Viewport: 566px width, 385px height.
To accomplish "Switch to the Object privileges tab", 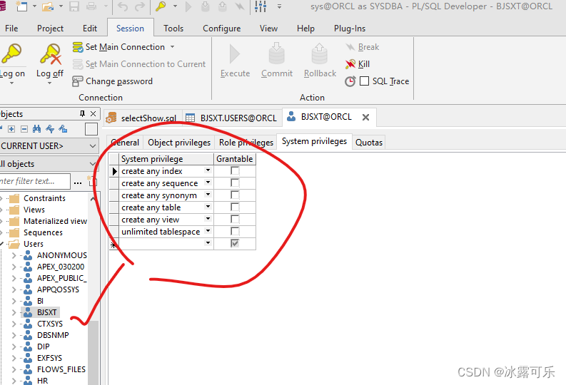I will 179,143.
